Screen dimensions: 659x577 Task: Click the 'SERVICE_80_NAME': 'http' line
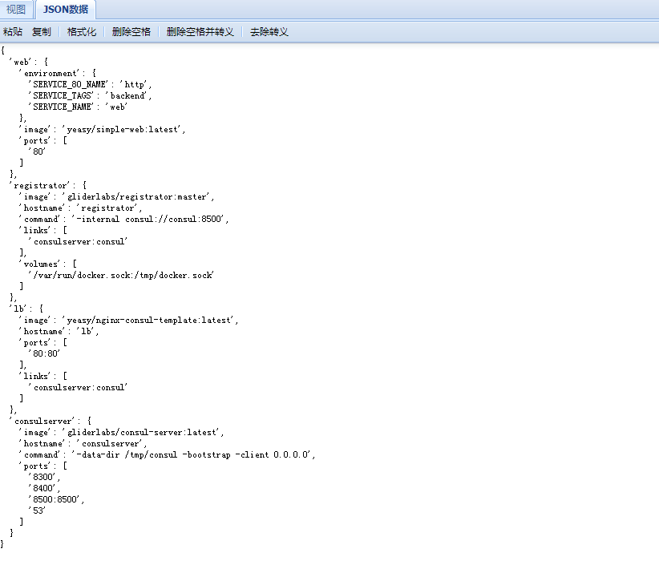point(90,84)
